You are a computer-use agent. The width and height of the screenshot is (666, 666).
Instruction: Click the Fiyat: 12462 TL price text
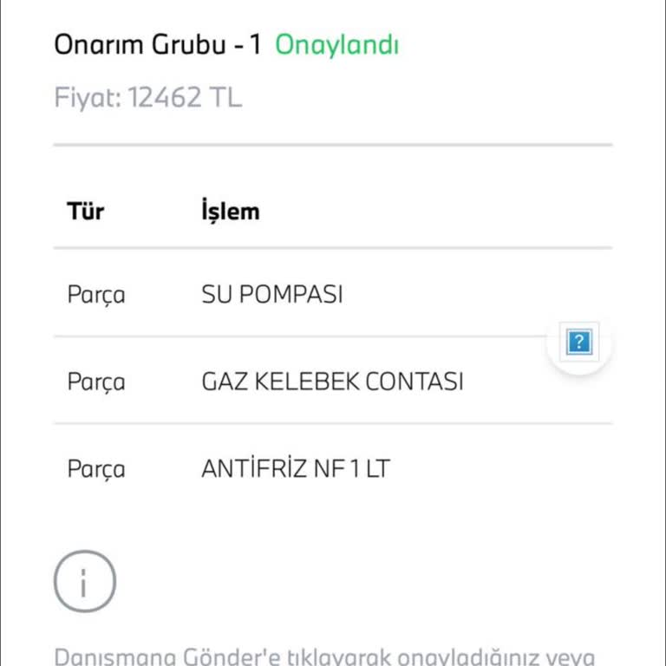pyautogui.click(x=147, y=97)
